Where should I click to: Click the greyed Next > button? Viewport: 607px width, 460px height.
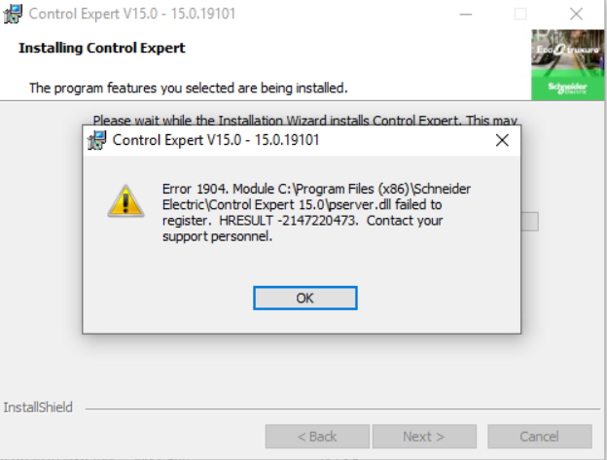[424, 437]
